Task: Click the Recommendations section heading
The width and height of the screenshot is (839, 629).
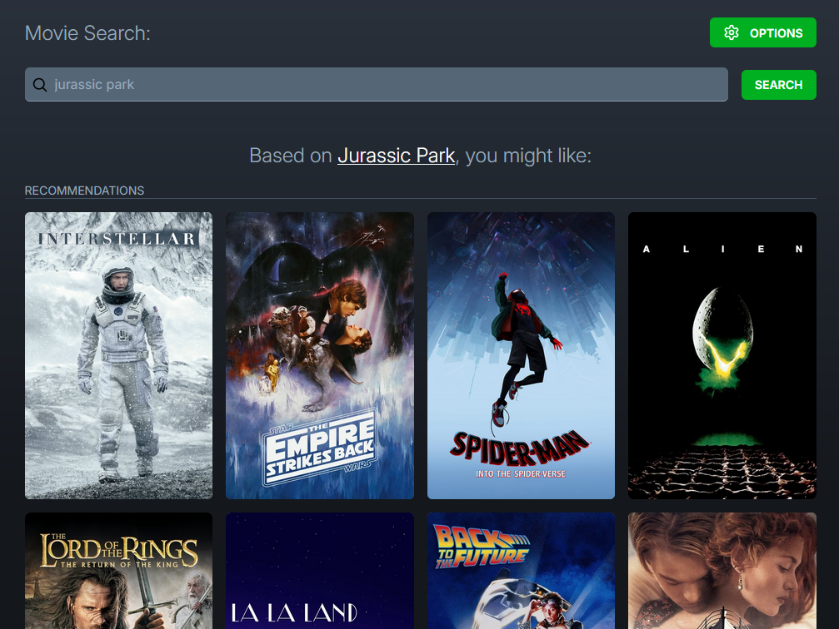Action: 84,191
